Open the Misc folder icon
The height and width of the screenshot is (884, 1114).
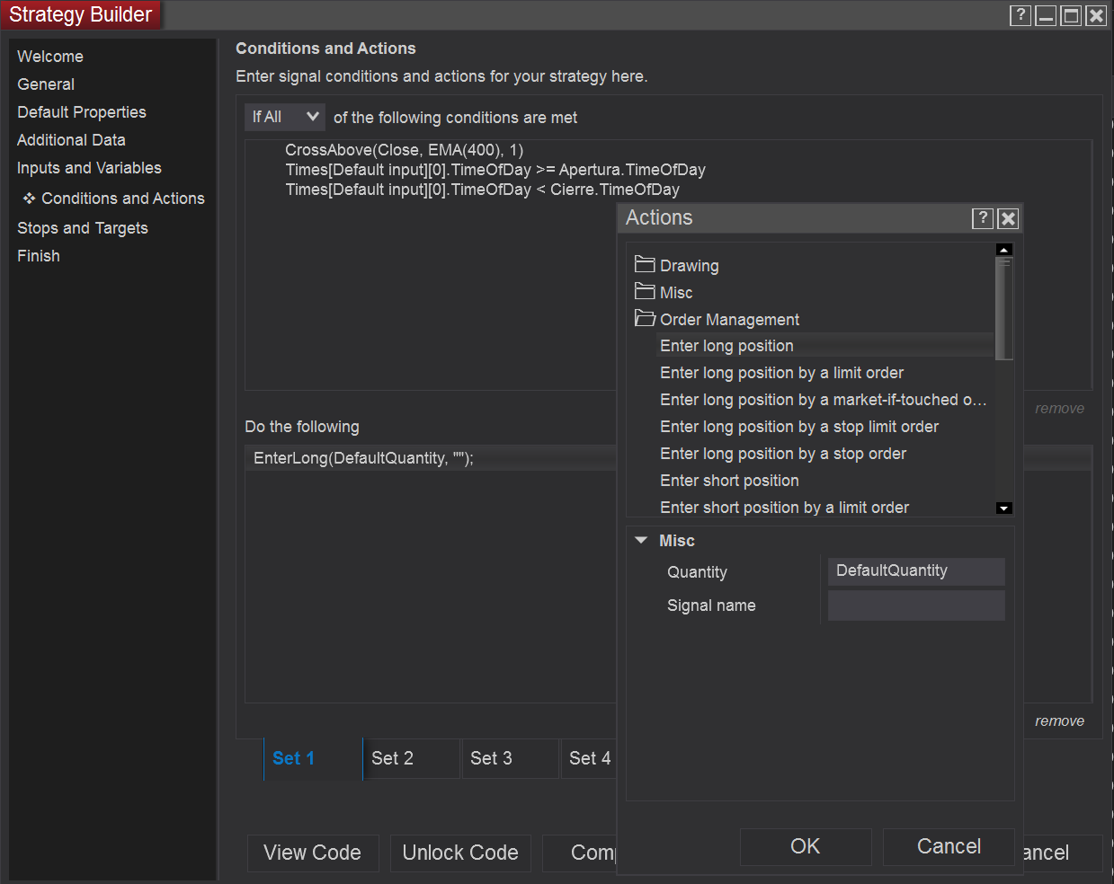(x=645, y=291)
